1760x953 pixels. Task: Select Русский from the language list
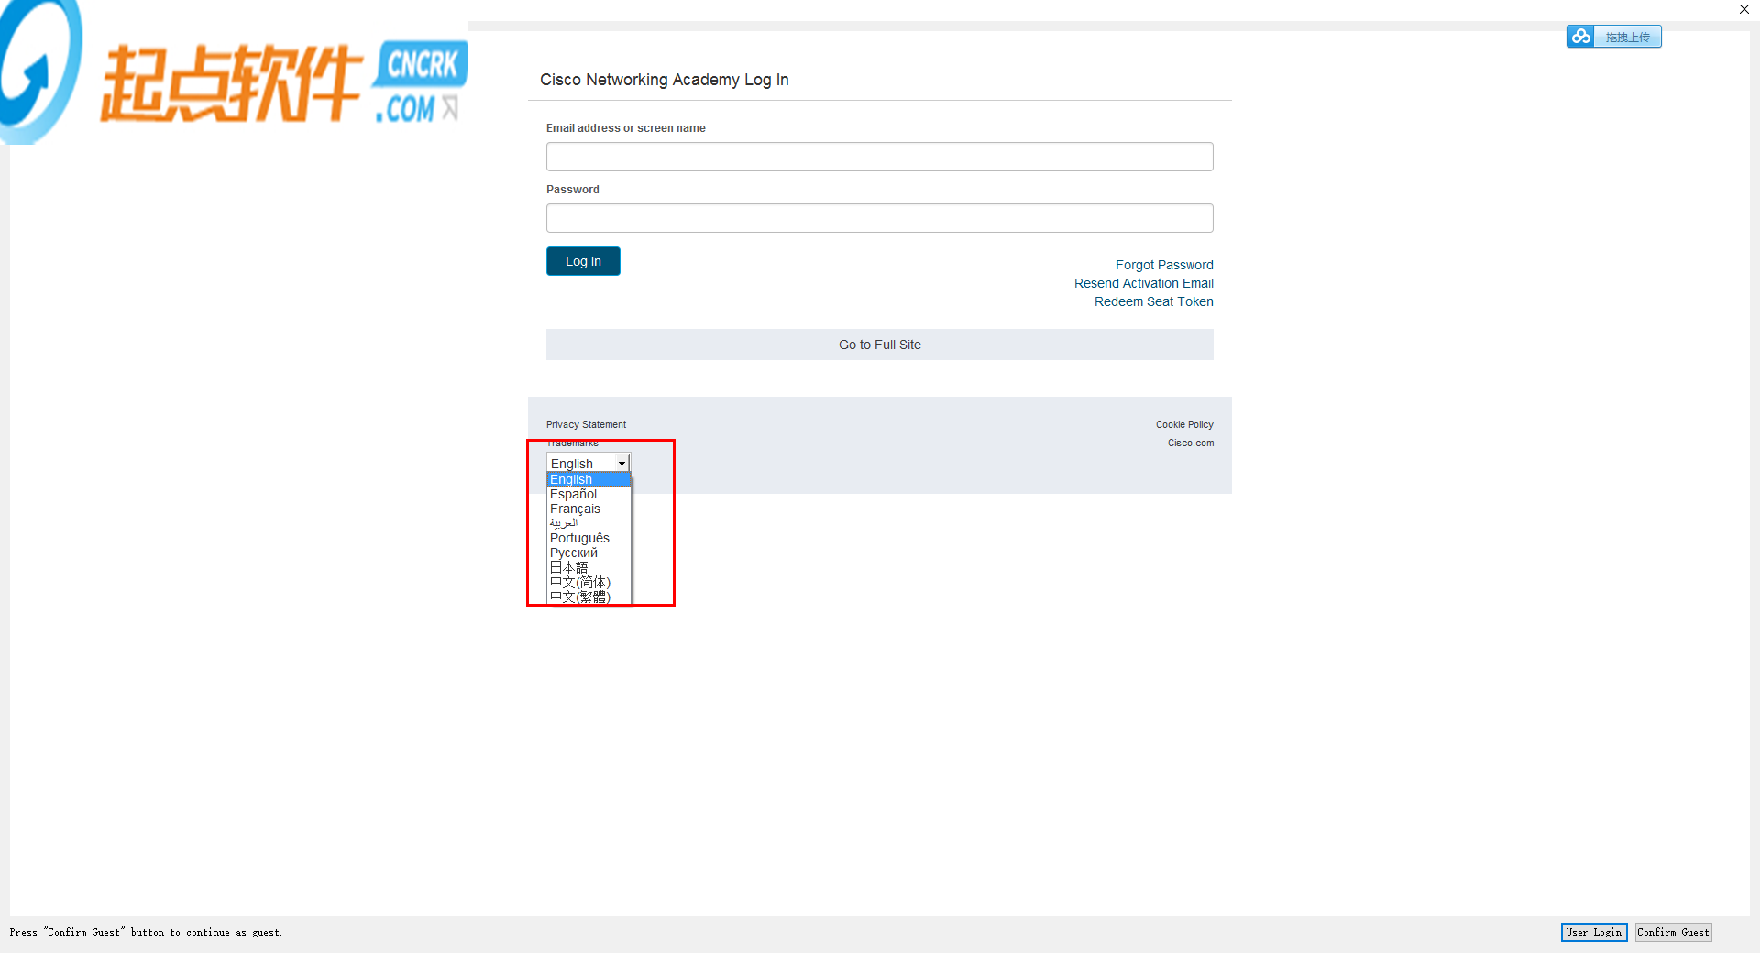588,553
